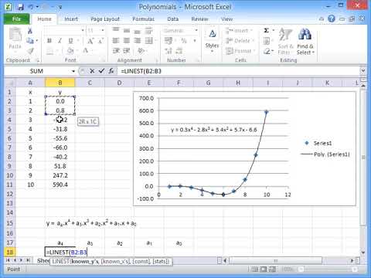Open the Find & Select menu
371x278 pixels.
coord(305,41)
